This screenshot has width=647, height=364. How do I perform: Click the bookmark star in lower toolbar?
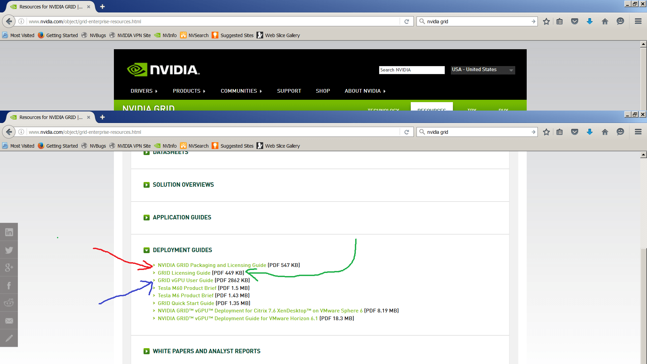click(x=546, y=132)
